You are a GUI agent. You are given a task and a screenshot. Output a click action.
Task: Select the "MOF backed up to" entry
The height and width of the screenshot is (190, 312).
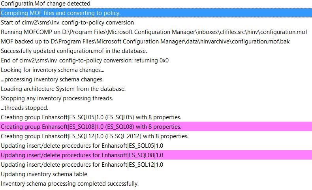145,41
